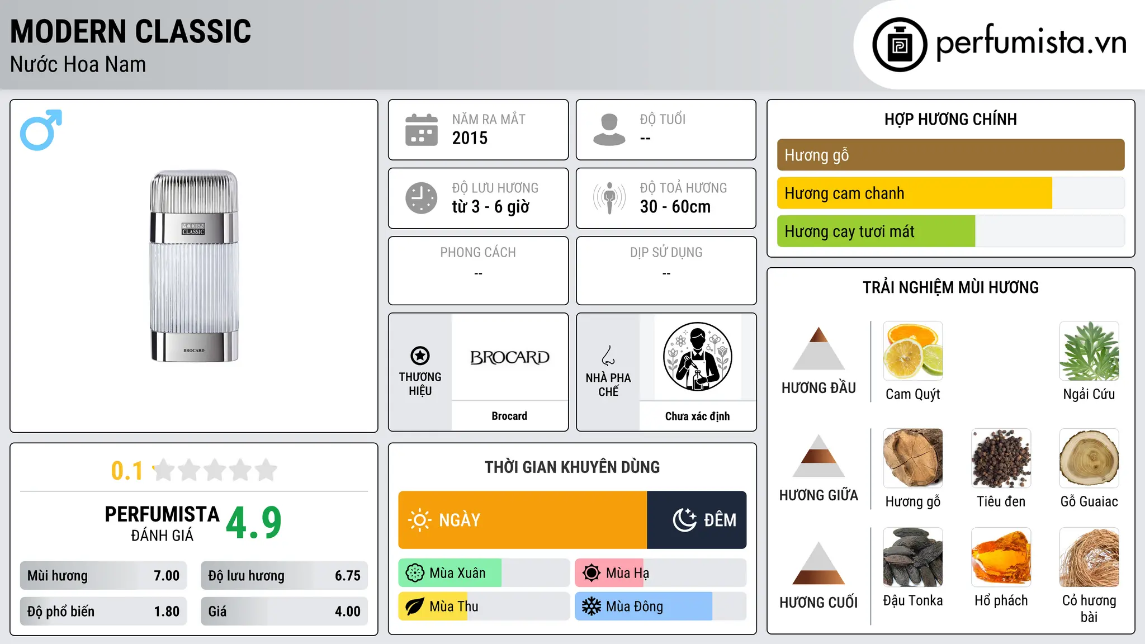Select the Ngải Cứu herb note image
This screenshot has height=644, width=1145.
(x=1089, y=351)
